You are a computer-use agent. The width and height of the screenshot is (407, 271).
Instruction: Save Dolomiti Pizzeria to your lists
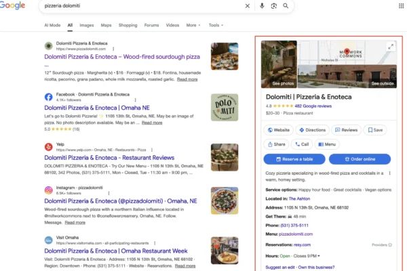pos(374,129)
